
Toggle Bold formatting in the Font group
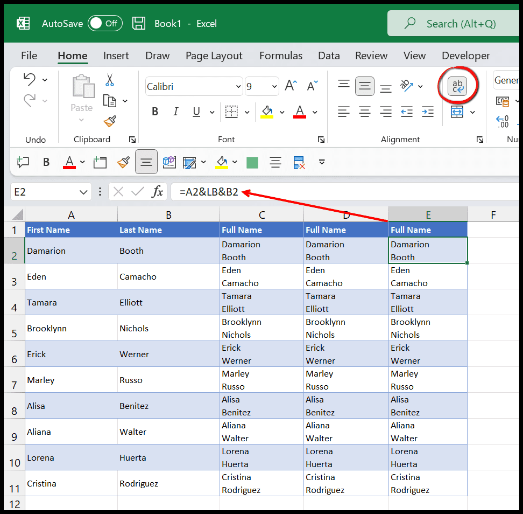tap(155, 112)
